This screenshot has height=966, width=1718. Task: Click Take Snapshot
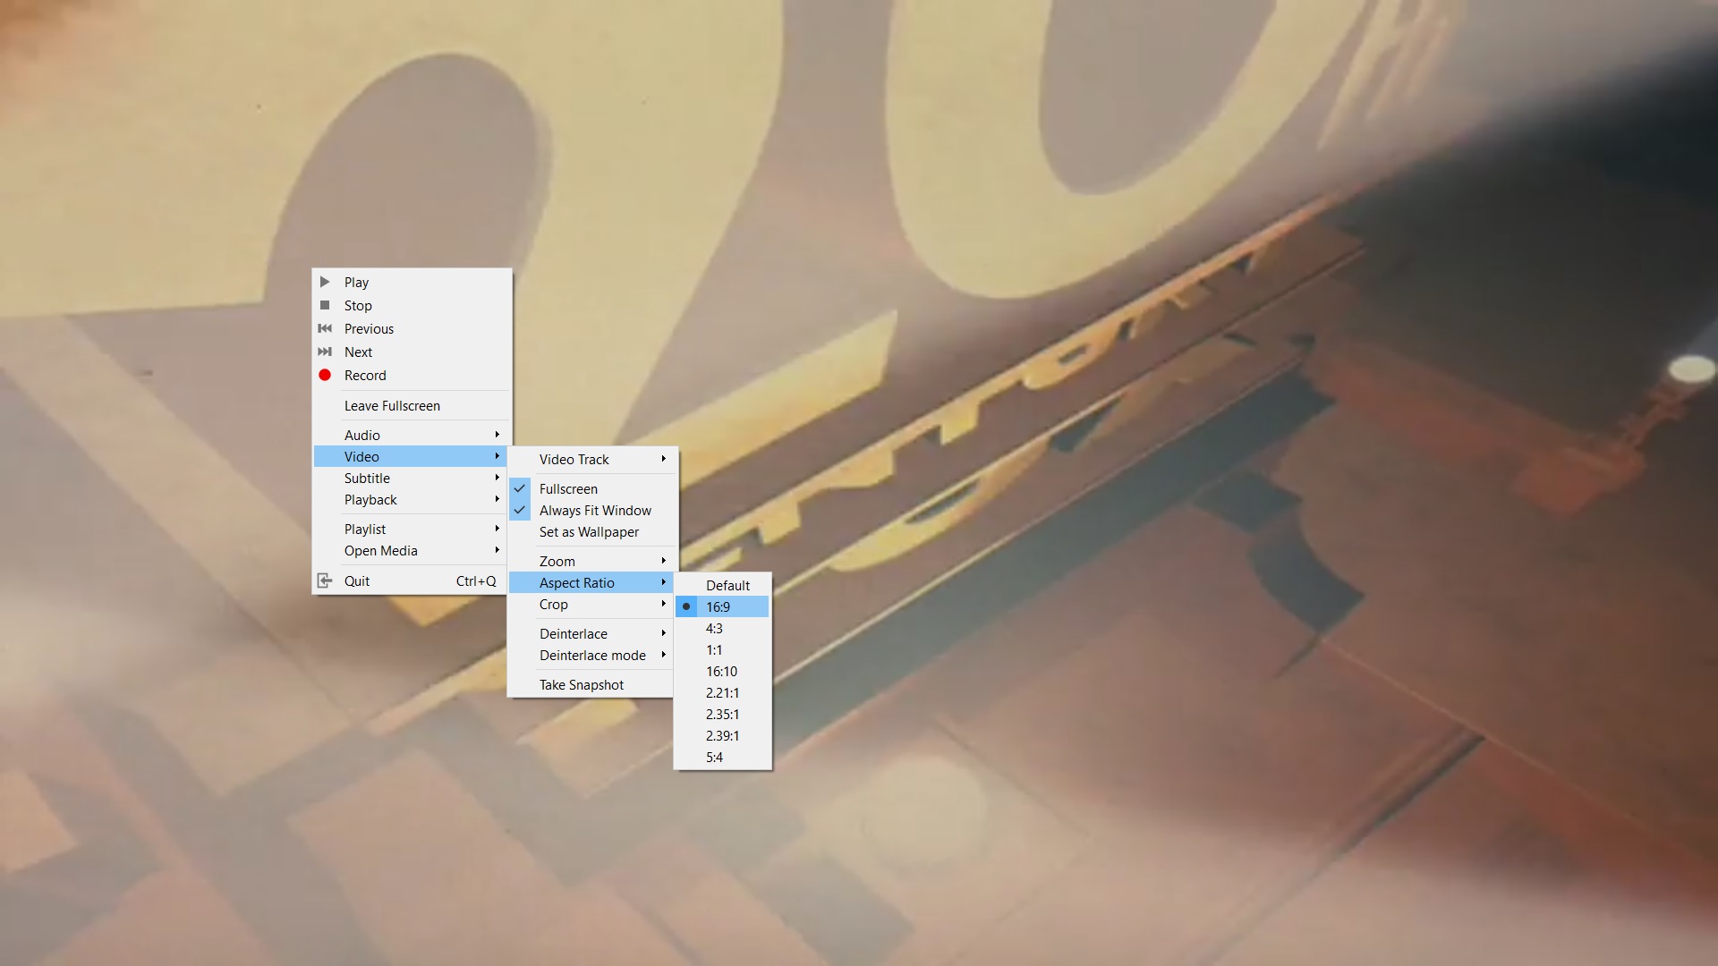(591, 684)
